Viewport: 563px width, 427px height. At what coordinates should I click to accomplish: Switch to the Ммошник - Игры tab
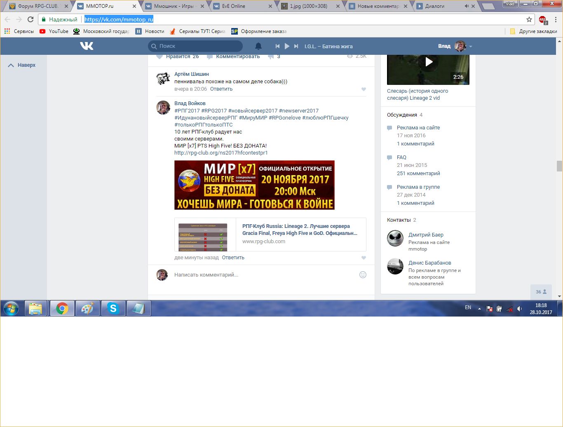pos(175,6)
